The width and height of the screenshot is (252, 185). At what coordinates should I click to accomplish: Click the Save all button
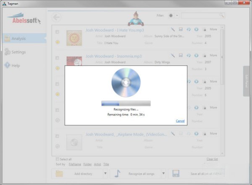(x=196, y=174)
